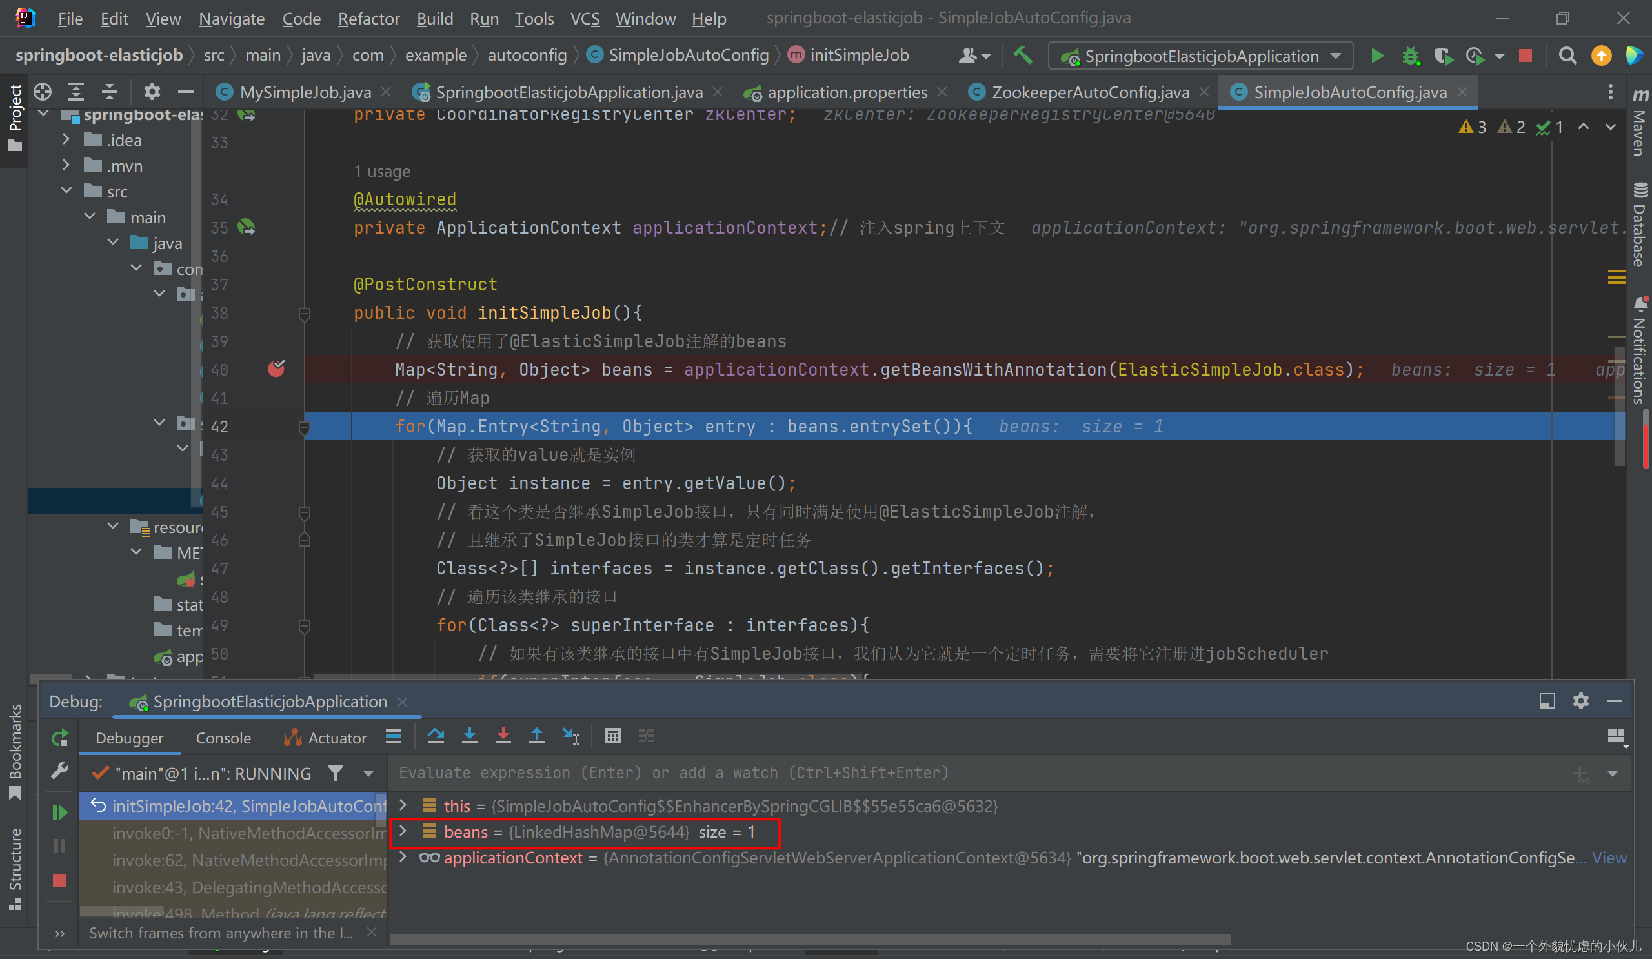Open Database tool window
Image resolution: width=1652 pixels, height=959 pixels.
1639,224
